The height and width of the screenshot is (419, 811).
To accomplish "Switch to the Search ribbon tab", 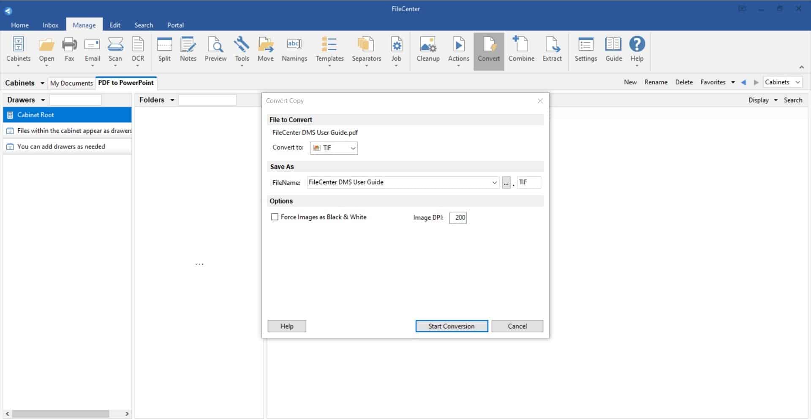I will pos(144,25).
